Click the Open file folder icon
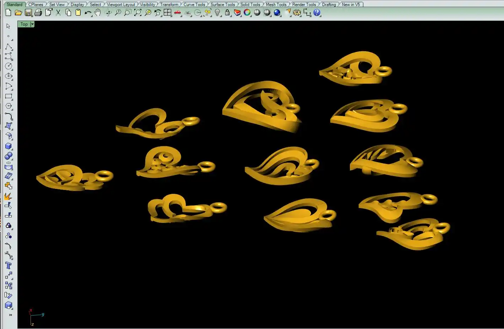 [18, 13]
